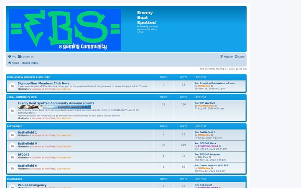The image size is (301, 188).
Task: Click the current date and time text
Action: (223, 69)
